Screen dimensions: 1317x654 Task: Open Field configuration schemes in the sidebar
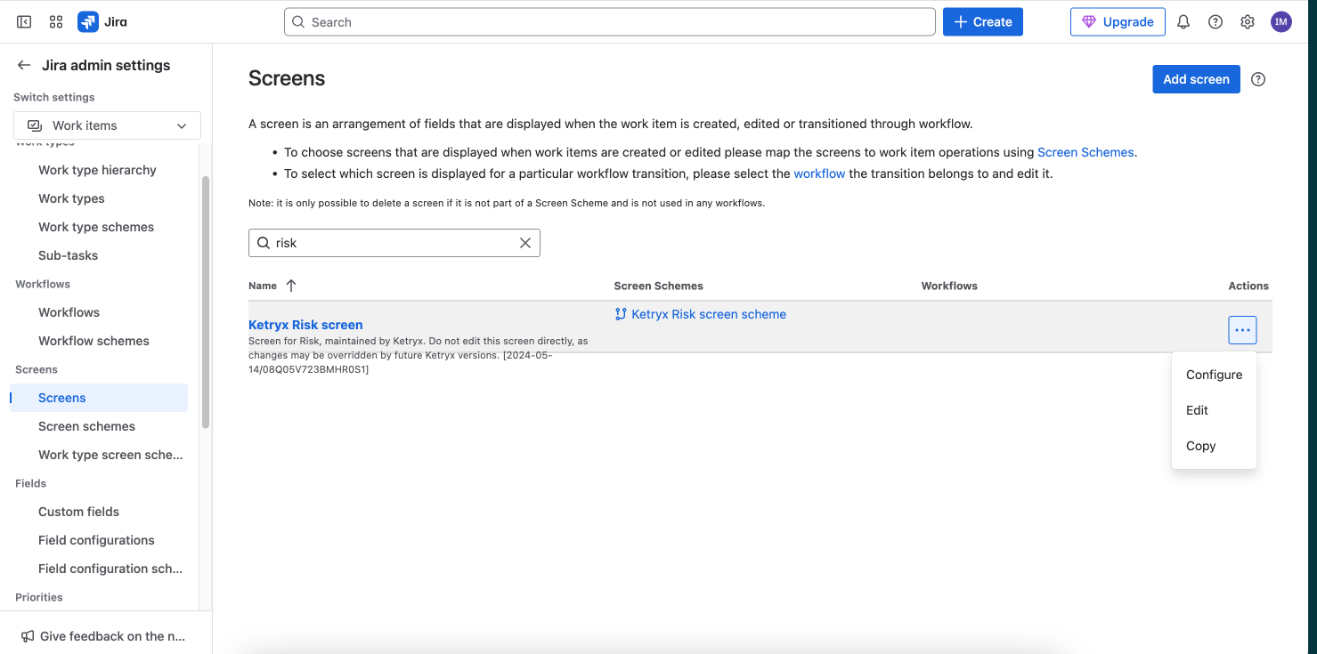coord(110,569)
